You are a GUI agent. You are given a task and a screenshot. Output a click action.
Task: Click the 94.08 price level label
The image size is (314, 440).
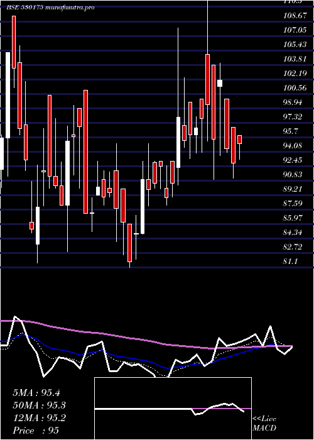point(293,146)
